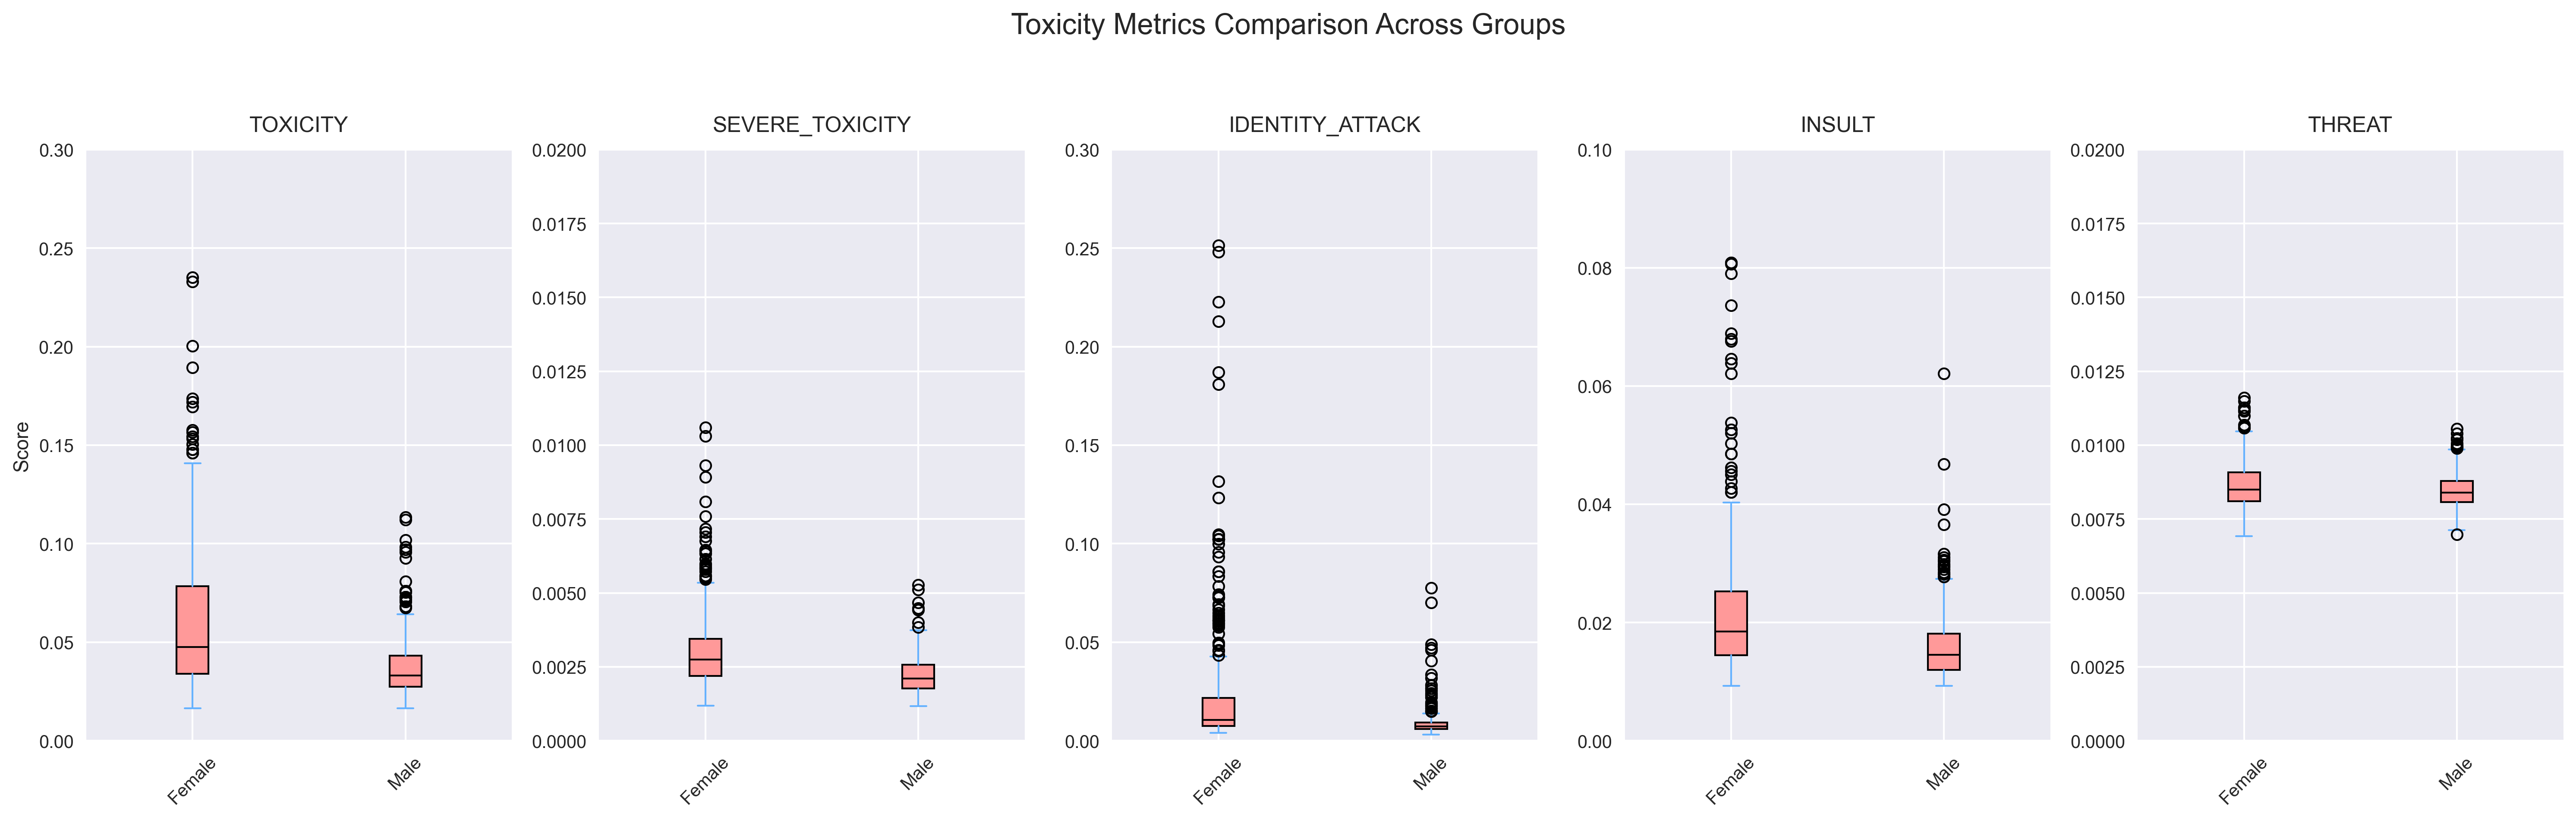Click the Female box in the leftmost TOXICITY plot
This screenshot has height=820, width=2576.
pyautogui.click(x=192, y=630)
